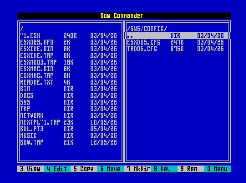Trigger the 7 MkDir function key

click(x=137, y=169)
